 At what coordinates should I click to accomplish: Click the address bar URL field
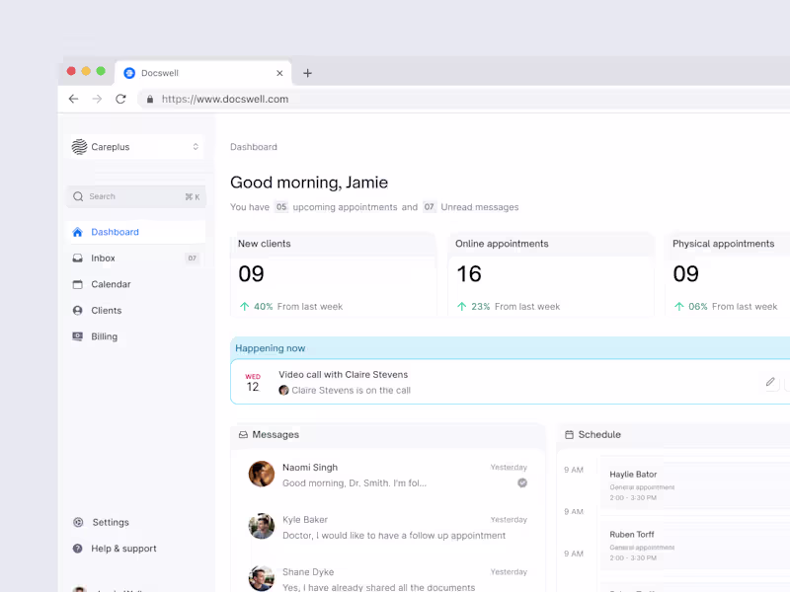pos(463,100)
